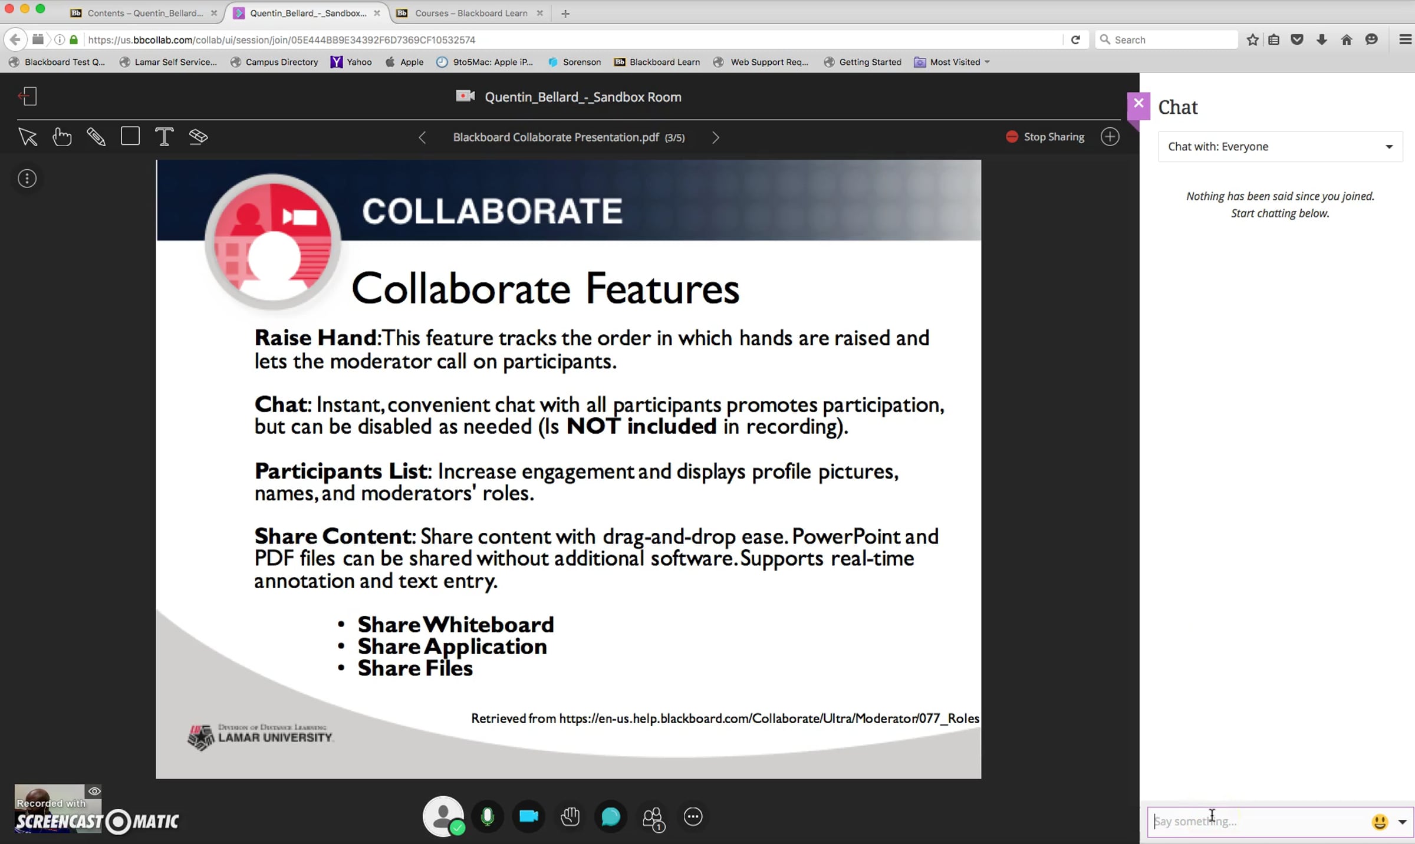Bookmark this page with the star
The height and width of the screenshot is (844, 1415).
(1253, 39)
